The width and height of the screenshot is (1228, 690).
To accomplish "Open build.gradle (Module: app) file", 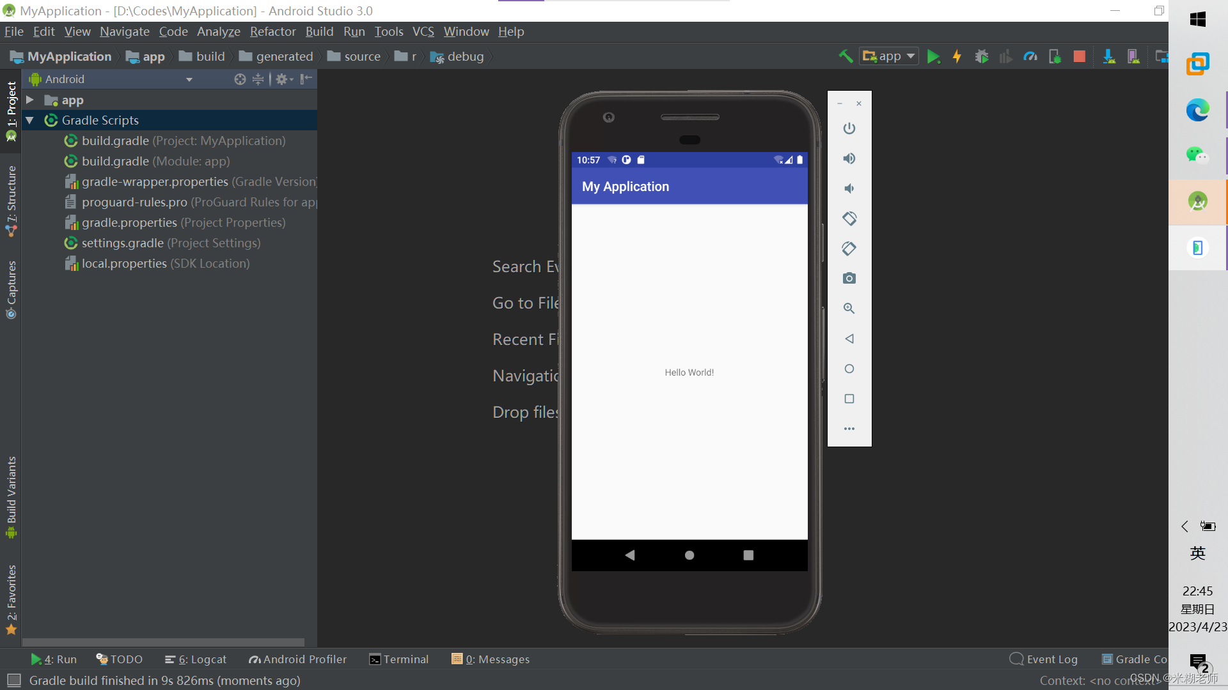I will [155, 161].
